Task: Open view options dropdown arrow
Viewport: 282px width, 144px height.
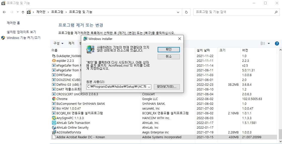Action: [x=269, y=43]
